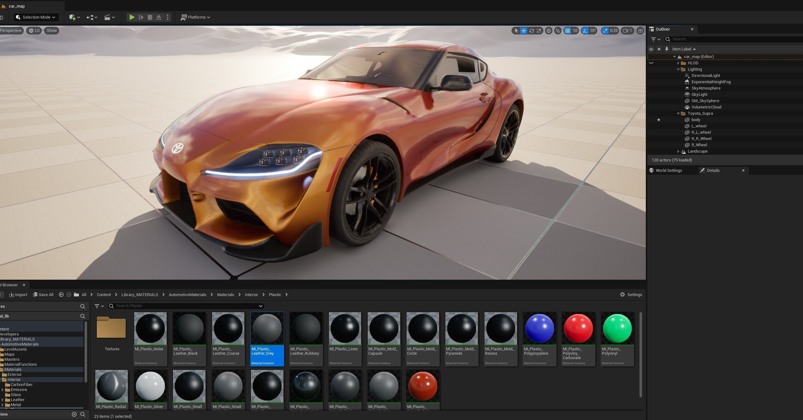Open the Add content (cube plus) menu

coord(74,17)
